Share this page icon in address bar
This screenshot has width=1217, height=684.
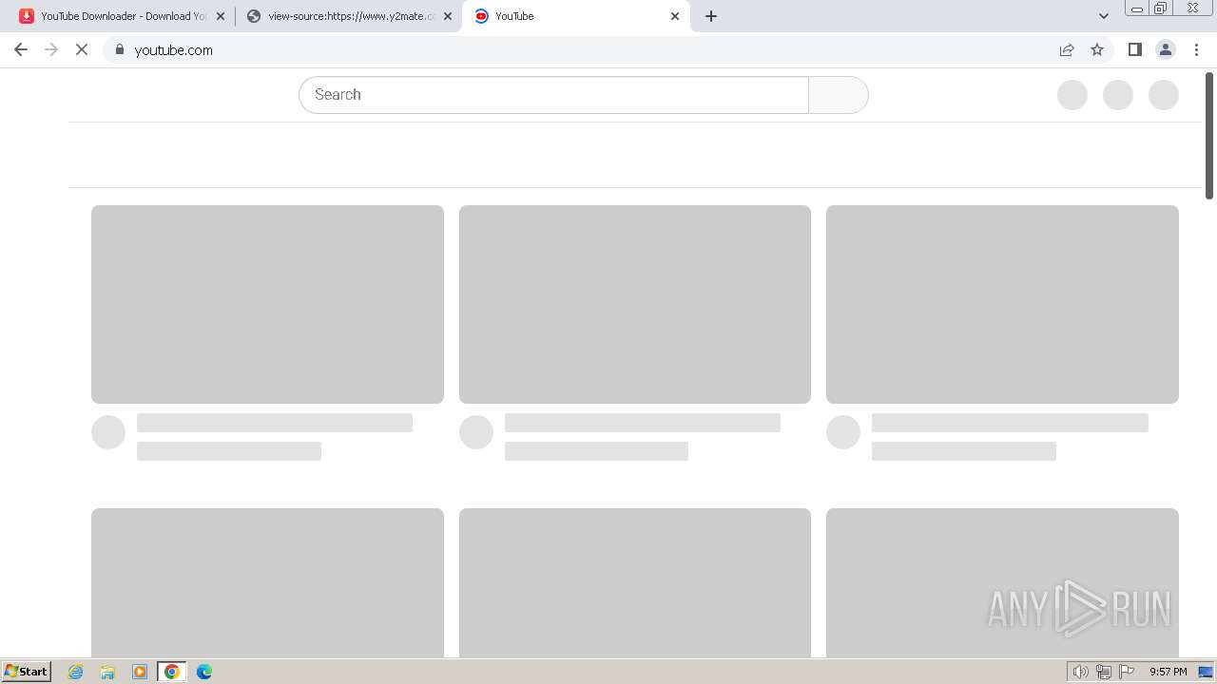click(x=1067, y=49)
